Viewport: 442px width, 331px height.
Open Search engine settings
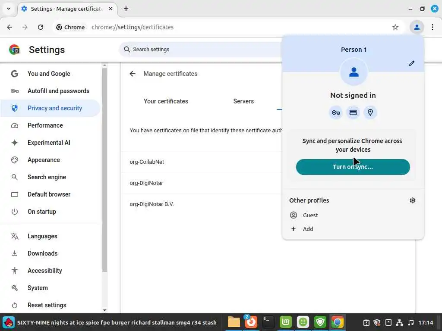50,177
